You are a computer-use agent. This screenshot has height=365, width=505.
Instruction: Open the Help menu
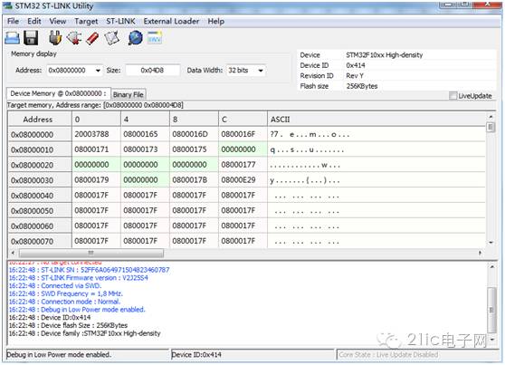click(x=215, y=21)
